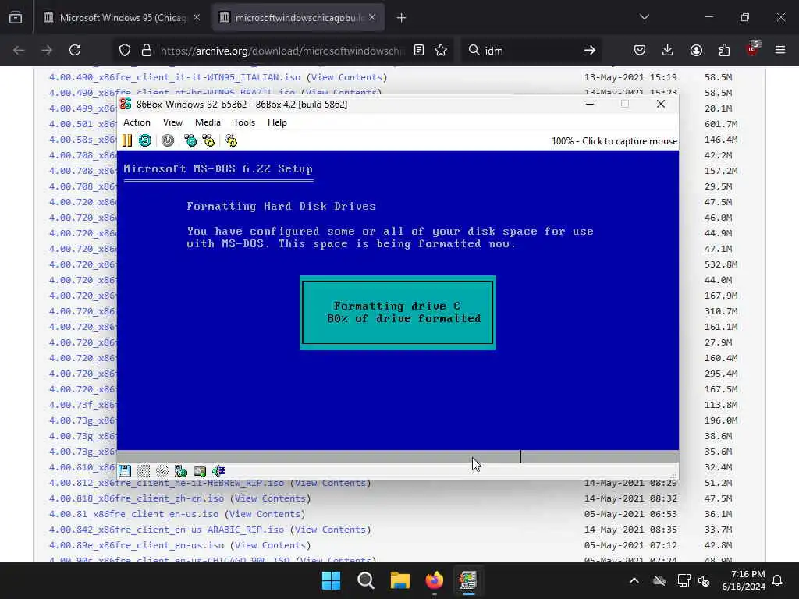Click the dotted second floppy status icon
This screenshot has height=599, width=799.
144,471
